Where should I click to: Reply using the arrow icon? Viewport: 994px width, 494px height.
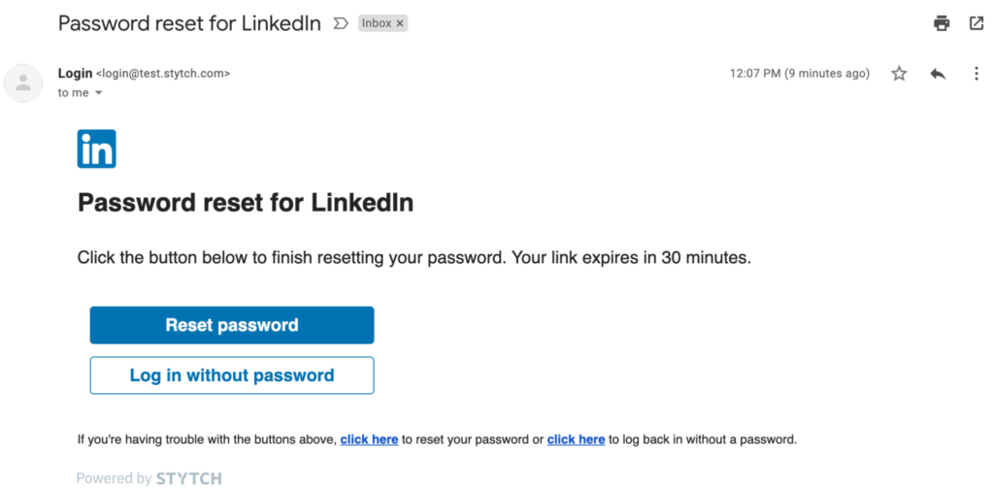937,74
